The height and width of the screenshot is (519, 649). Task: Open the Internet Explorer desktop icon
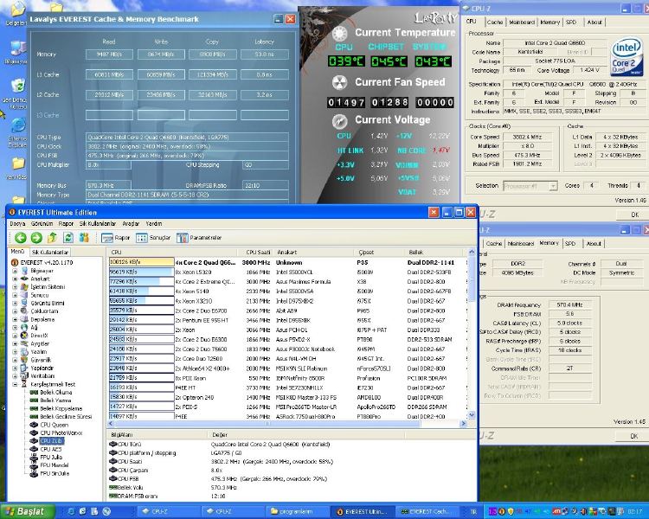coord(18,126)
